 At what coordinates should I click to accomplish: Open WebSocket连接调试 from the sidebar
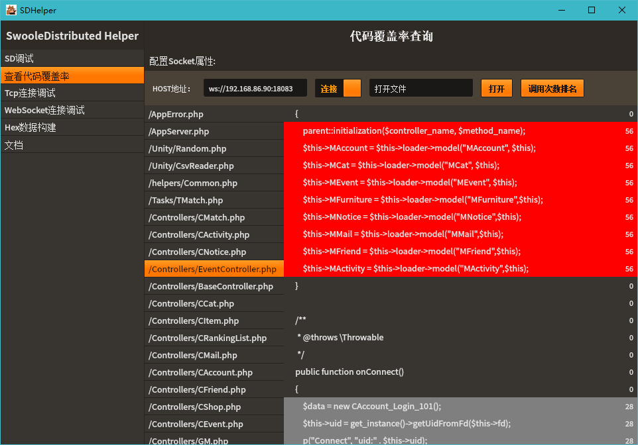click(72, 110)
